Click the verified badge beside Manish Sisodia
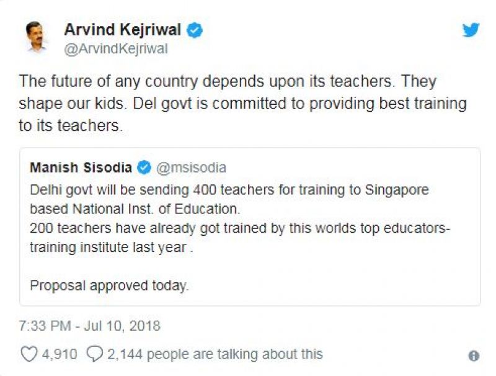The width and height of the screenshot is (496, 376). click(x=144, y=168)
